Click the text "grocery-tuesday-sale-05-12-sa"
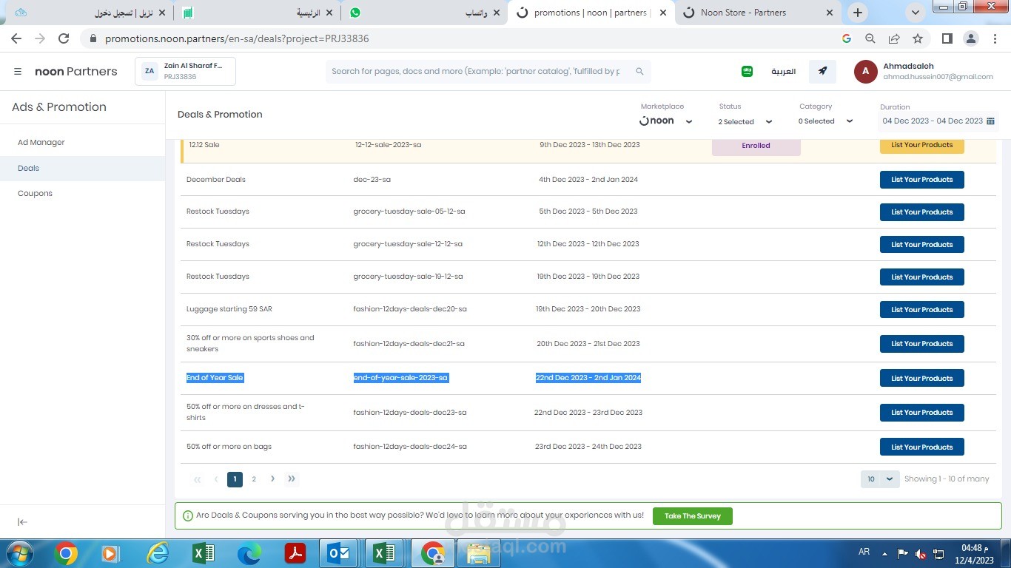The width and height of the screenshot is (1011, 568). pos(409,212)
